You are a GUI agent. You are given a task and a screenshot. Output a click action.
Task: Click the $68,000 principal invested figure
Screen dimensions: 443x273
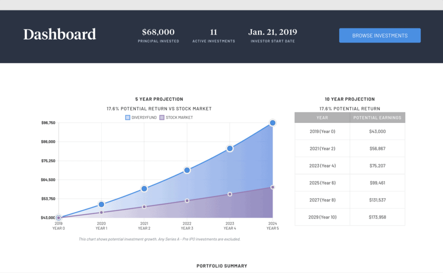pyautogui.click(x=158, y=32)
